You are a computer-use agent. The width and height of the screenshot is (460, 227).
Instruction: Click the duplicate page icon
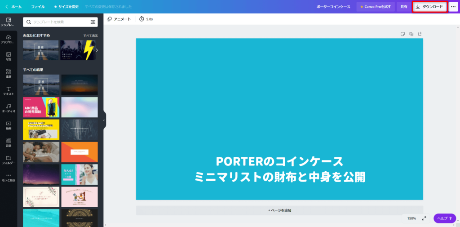click(411, 34)
